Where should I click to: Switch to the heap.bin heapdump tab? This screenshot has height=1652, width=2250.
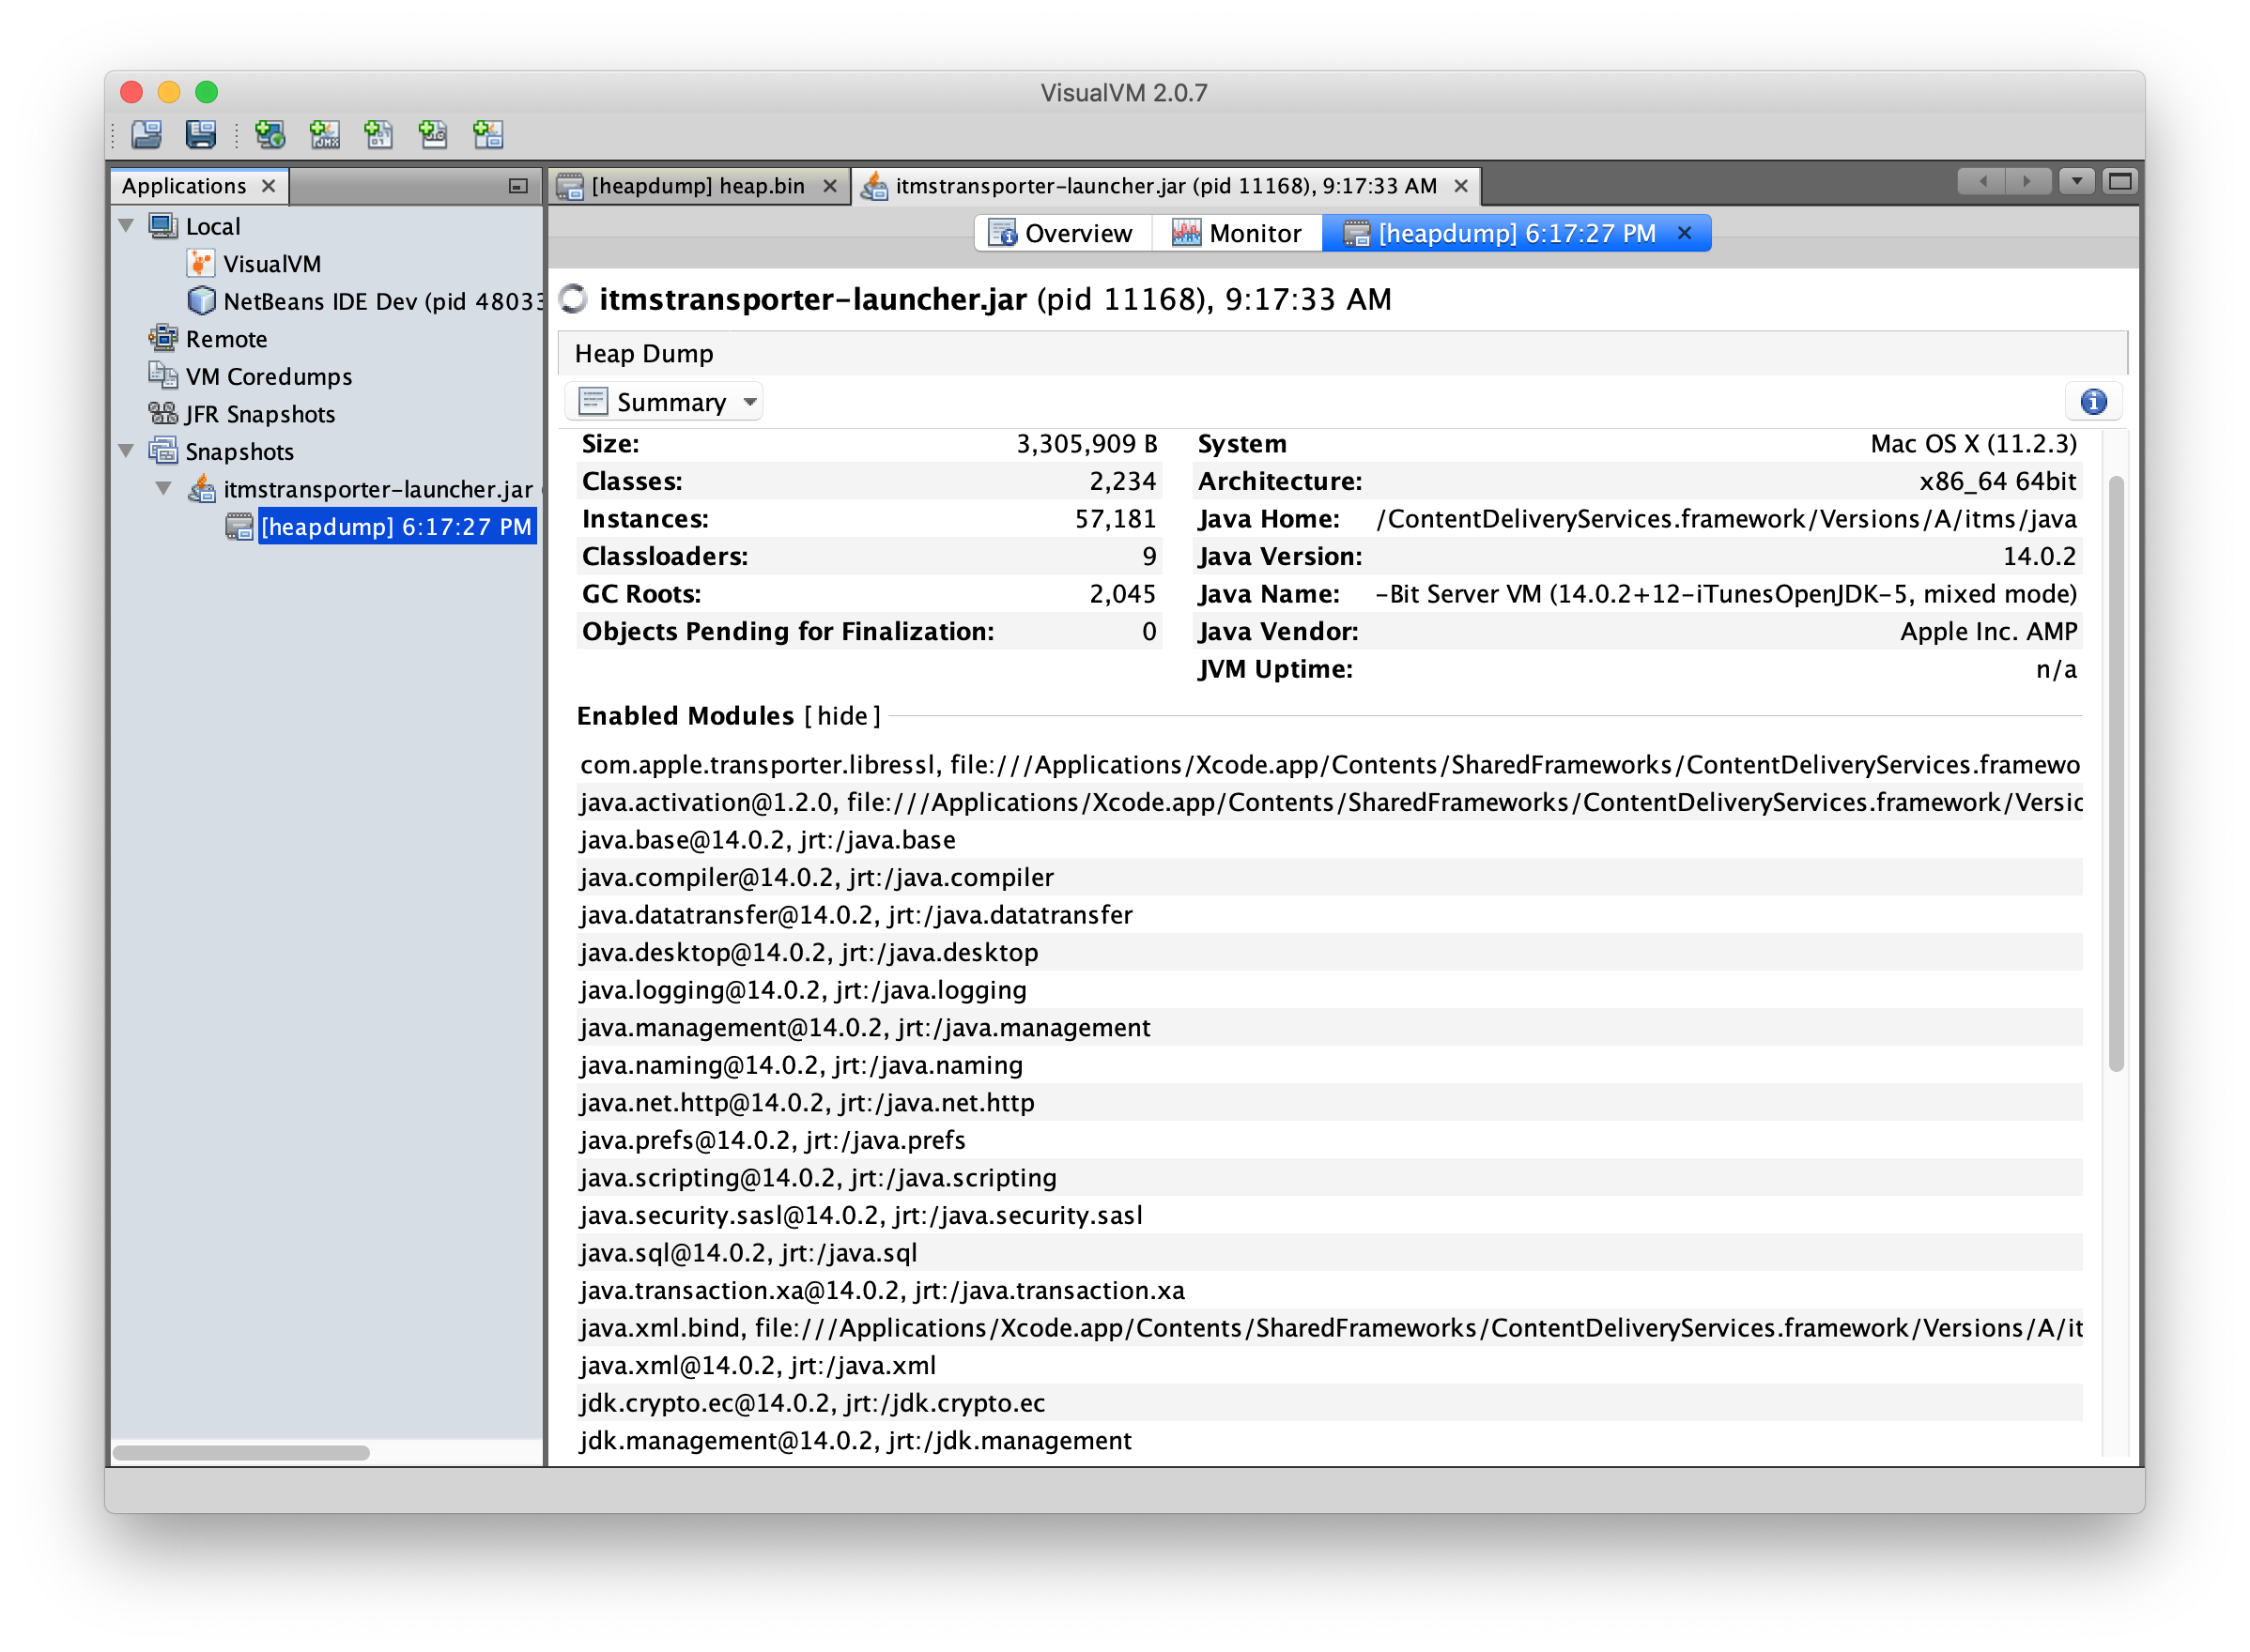(698, 186)
